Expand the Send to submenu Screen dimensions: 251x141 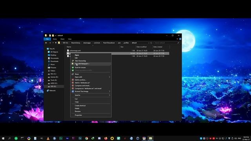coord(91,95)
